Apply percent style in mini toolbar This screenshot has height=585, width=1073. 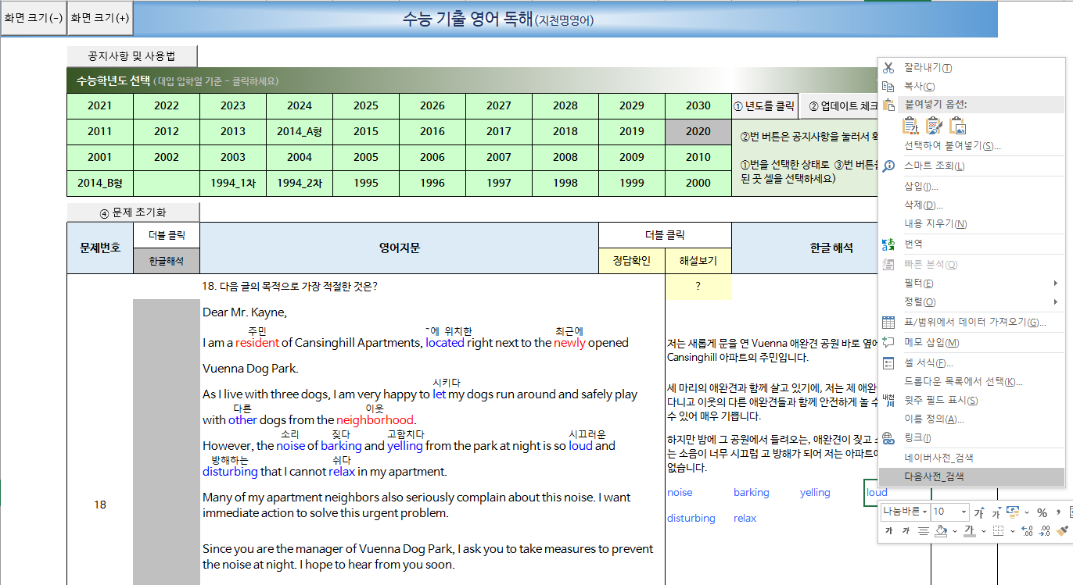click(x=1042, y=513)
